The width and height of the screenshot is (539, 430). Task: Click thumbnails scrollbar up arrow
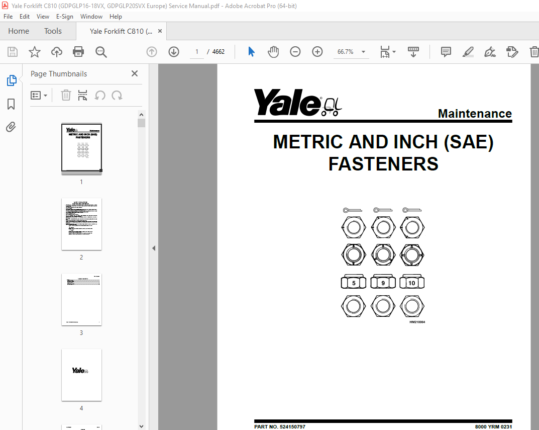click(141, 115)
